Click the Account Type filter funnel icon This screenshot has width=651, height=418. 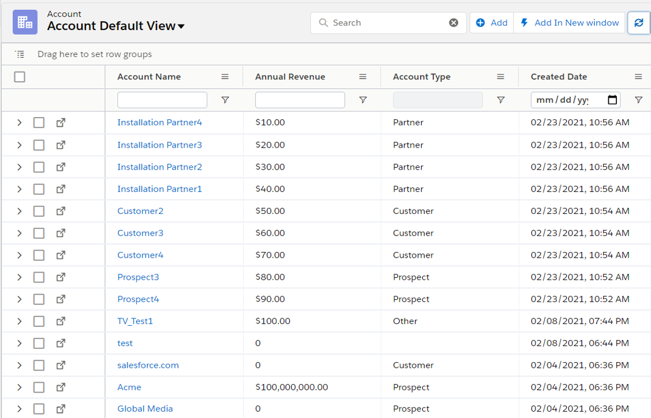coord(501,100)
